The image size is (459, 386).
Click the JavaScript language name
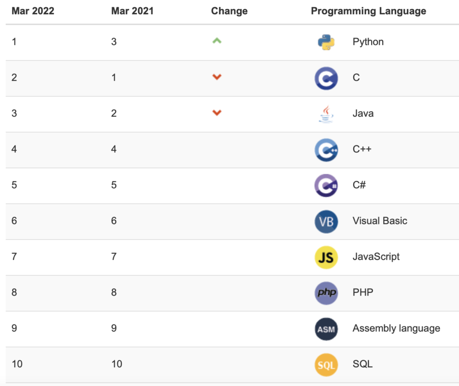click(376, 257)
